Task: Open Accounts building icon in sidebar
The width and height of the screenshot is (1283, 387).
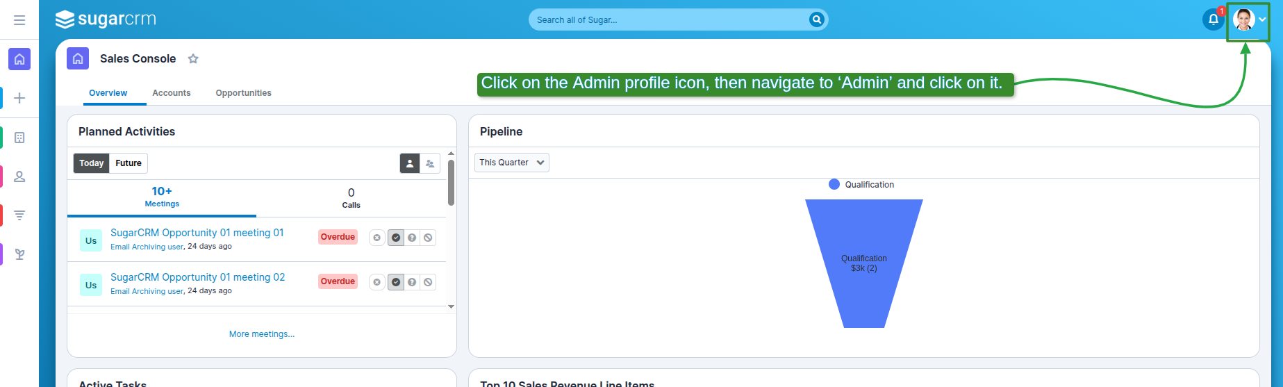Action: coord(19,138)
